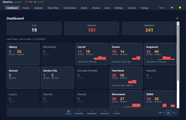Switch to the SYSTEM view indicator
The height and width of the screenshot is (120, 186).
116,112
